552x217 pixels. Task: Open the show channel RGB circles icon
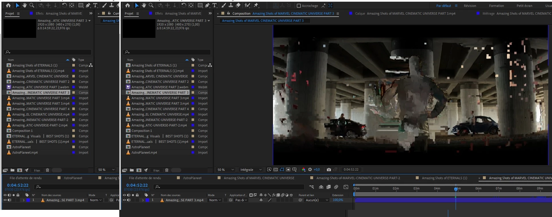pyautogui.click(x=304, y=169)
